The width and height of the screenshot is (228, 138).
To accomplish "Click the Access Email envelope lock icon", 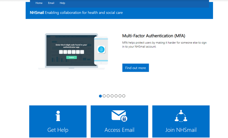I will coord(119,116).
